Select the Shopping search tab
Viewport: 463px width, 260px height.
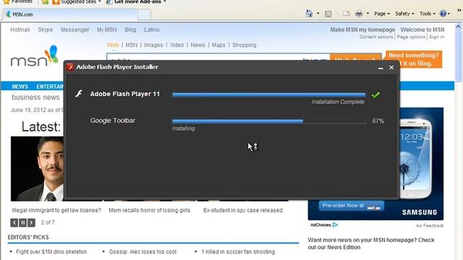pos(245,45)
